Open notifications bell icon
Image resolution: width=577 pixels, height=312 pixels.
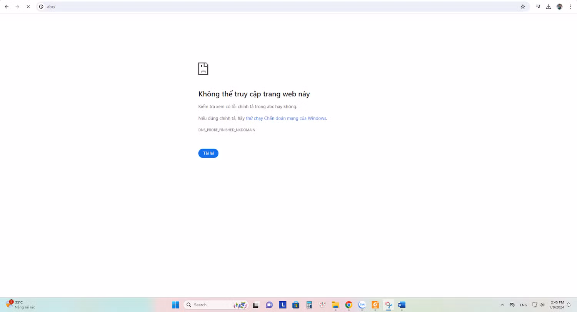pos(569,305)
